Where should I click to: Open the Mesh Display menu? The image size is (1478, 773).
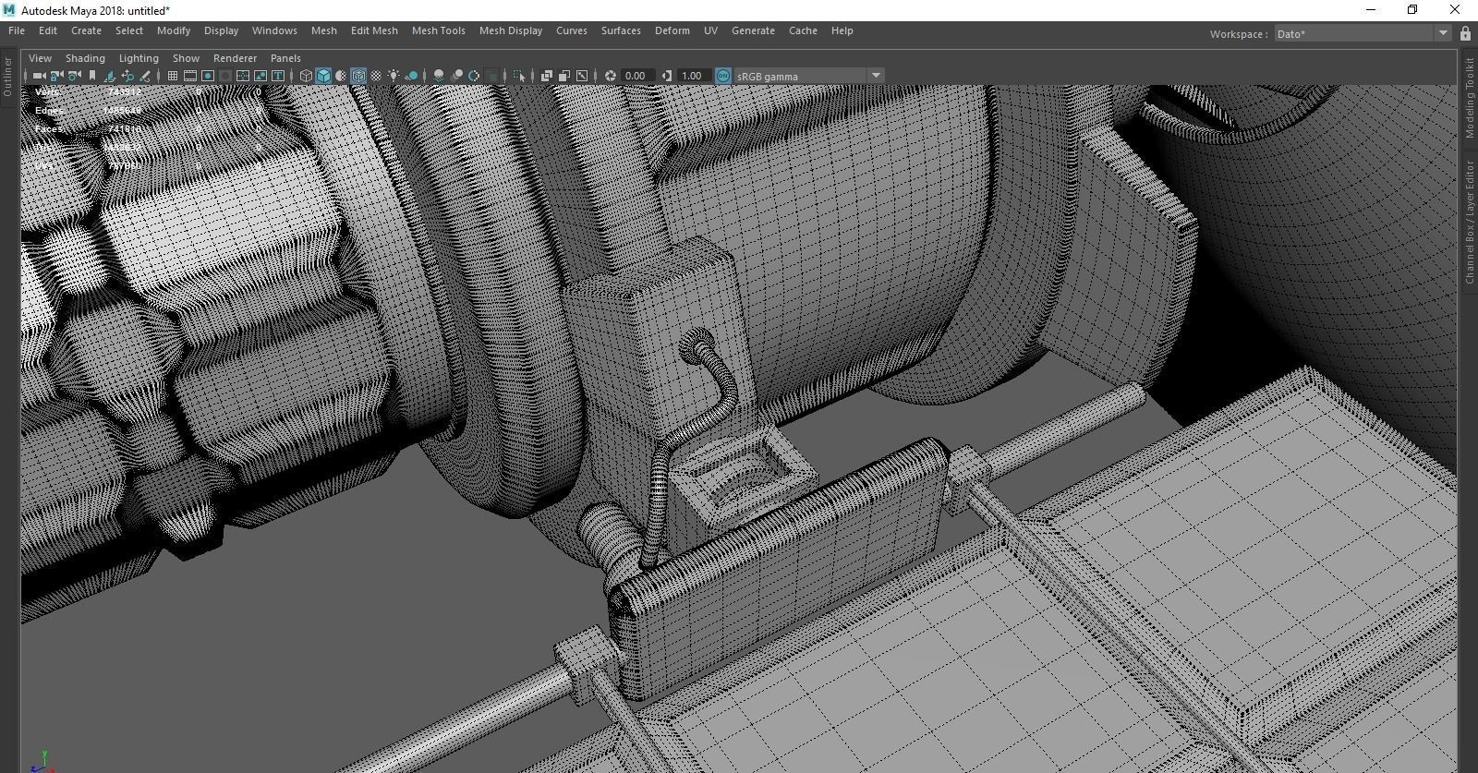(511, 30)
